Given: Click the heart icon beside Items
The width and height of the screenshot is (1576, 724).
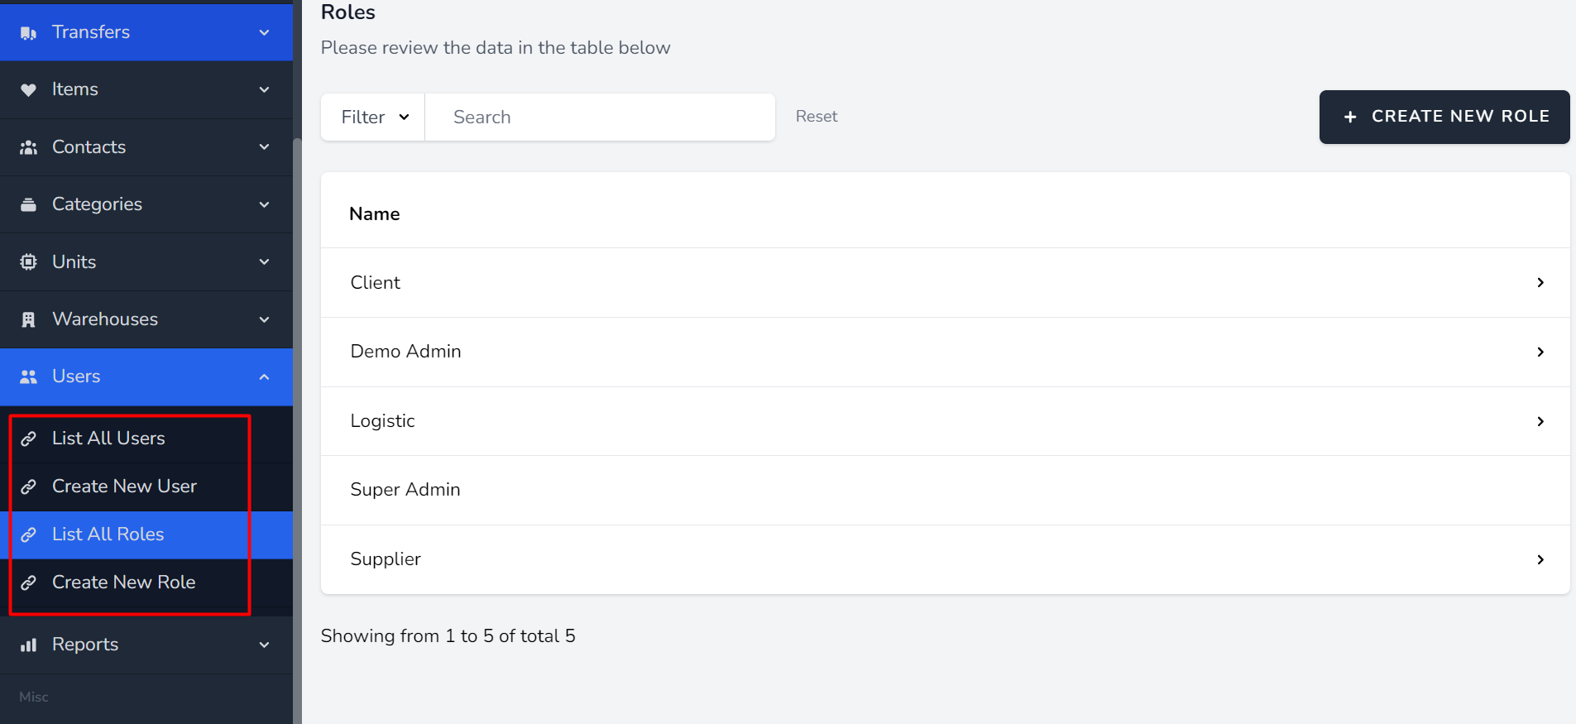Looking at the screenshot, I should pos(28,89).
